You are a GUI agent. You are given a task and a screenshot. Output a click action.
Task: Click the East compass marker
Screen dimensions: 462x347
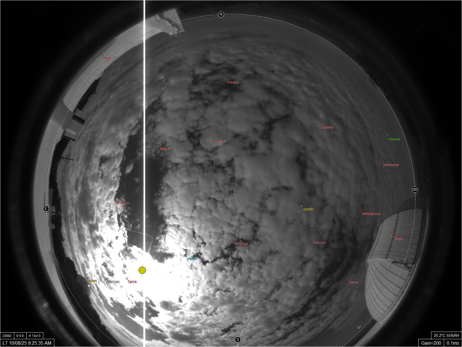[46, 208]
